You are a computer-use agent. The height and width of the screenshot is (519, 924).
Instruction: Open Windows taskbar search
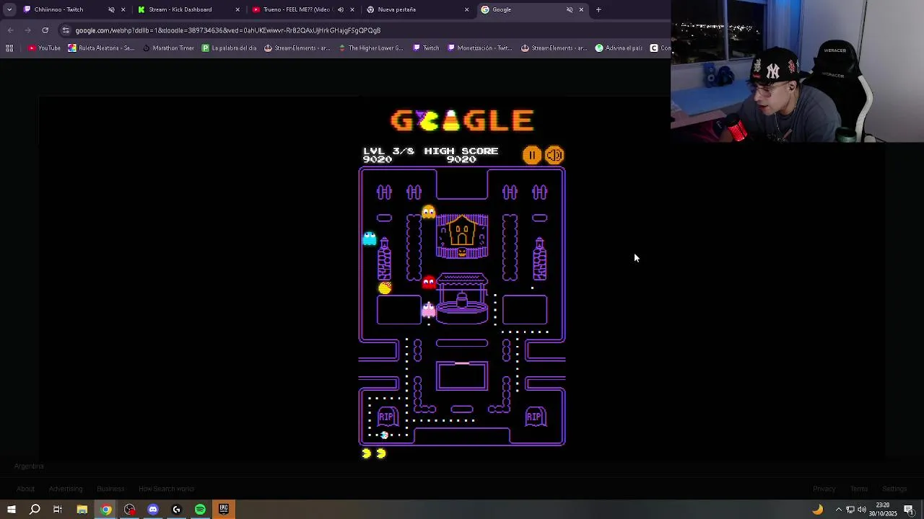point(35,510)
